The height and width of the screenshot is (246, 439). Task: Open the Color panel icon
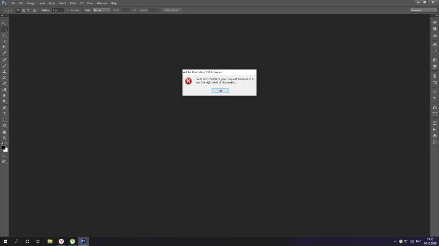(435, 44)
